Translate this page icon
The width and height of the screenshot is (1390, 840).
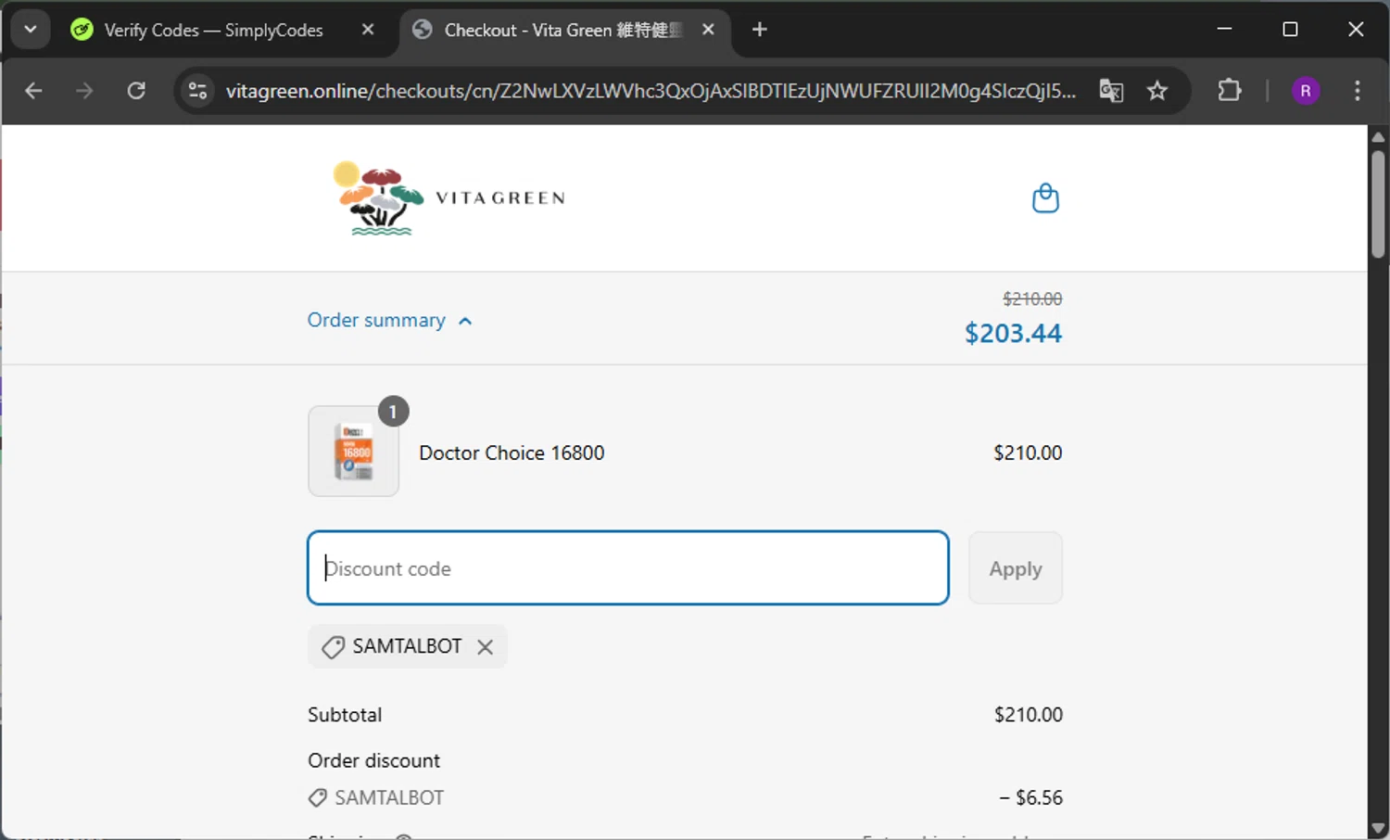[1111, 91]
